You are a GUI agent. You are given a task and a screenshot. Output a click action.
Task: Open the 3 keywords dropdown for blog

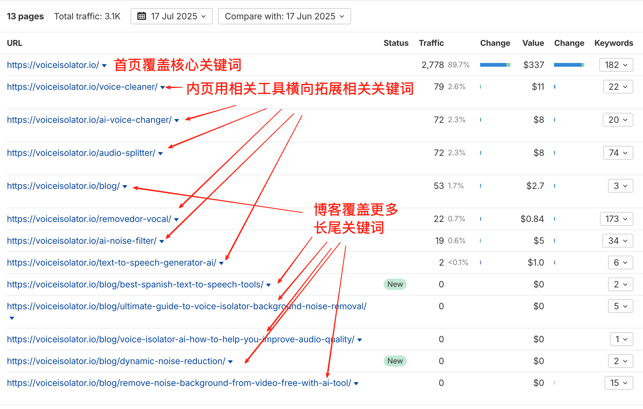pos(621,186)
